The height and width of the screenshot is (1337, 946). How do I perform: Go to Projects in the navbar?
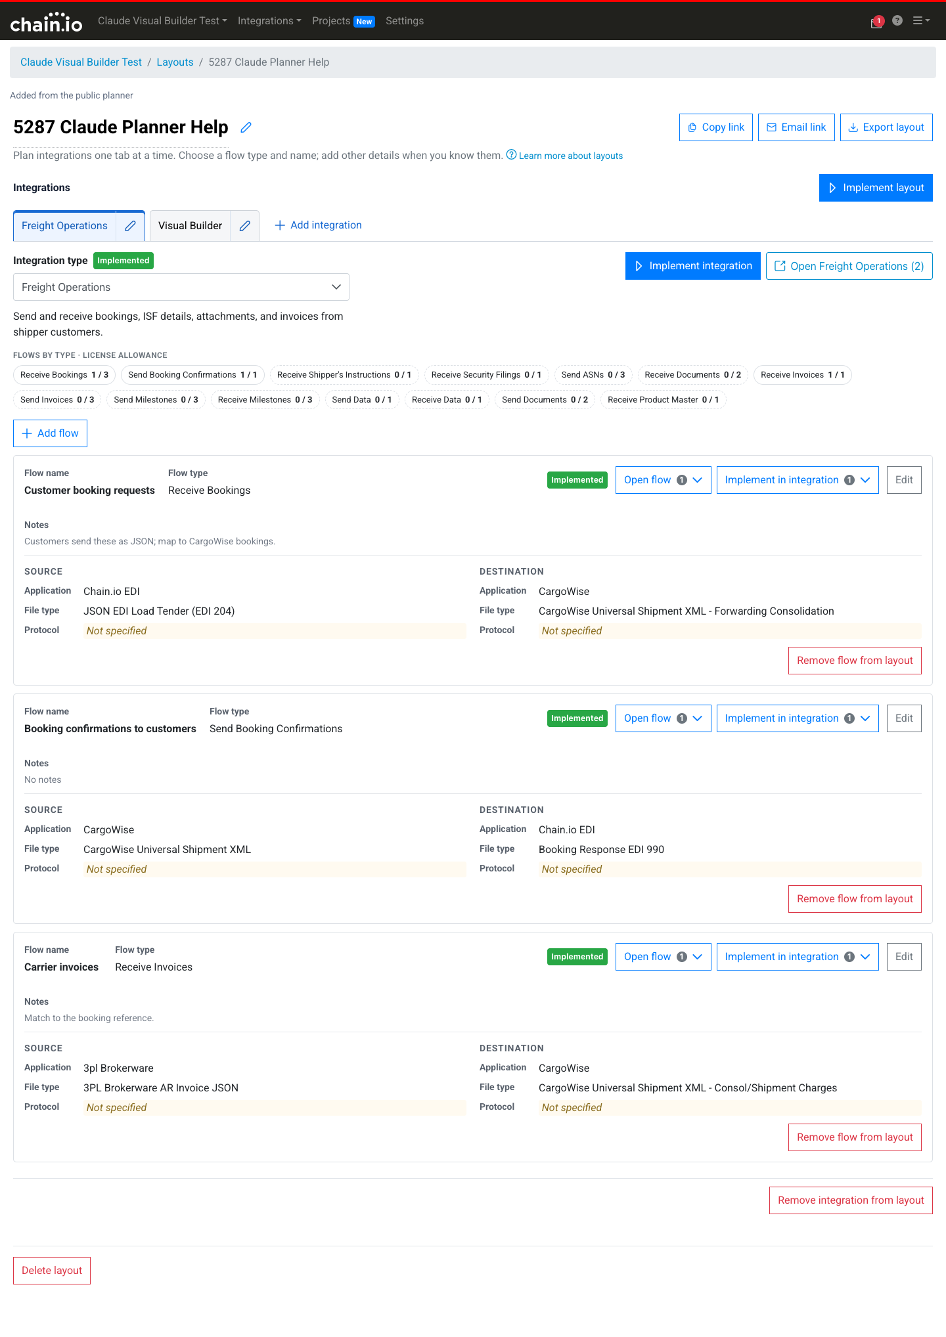(x=343, y=21)
